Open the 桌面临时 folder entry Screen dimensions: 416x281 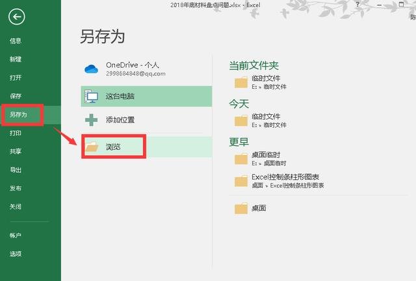point(266,154)
